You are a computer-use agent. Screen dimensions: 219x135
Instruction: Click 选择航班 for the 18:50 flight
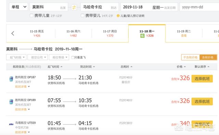click(x=202, y=79)
